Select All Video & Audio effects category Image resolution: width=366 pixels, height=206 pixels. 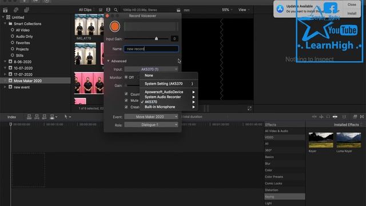point(276,131)
